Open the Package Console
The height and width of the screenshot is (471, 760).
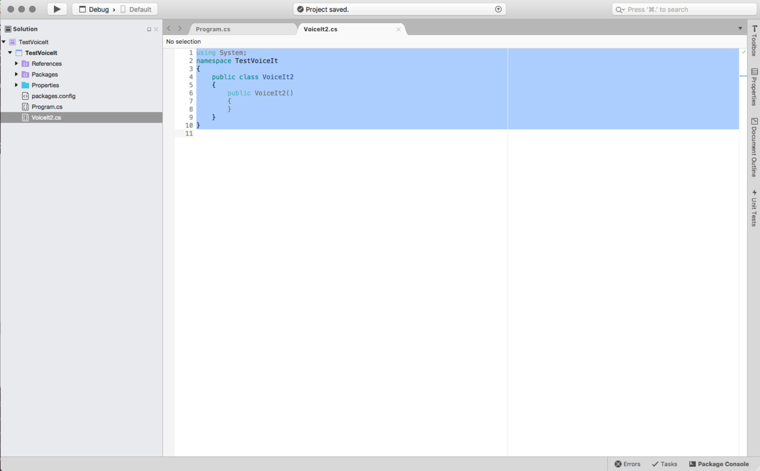[x=719, y=464]
